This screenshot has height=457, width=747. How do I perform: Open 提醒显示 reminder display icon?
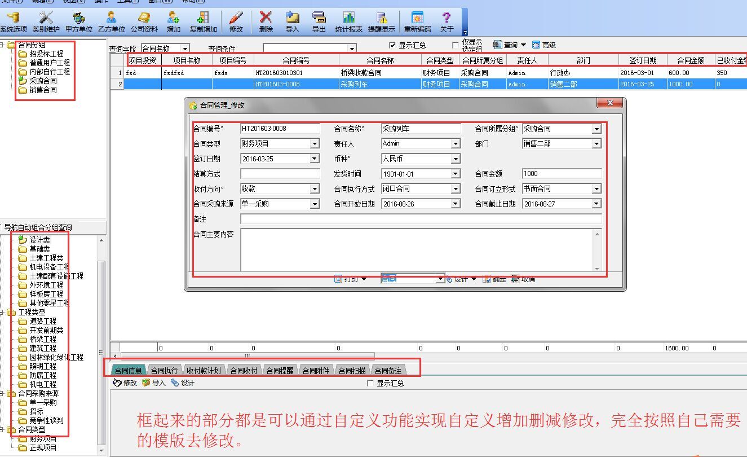(x=382, y=21)
